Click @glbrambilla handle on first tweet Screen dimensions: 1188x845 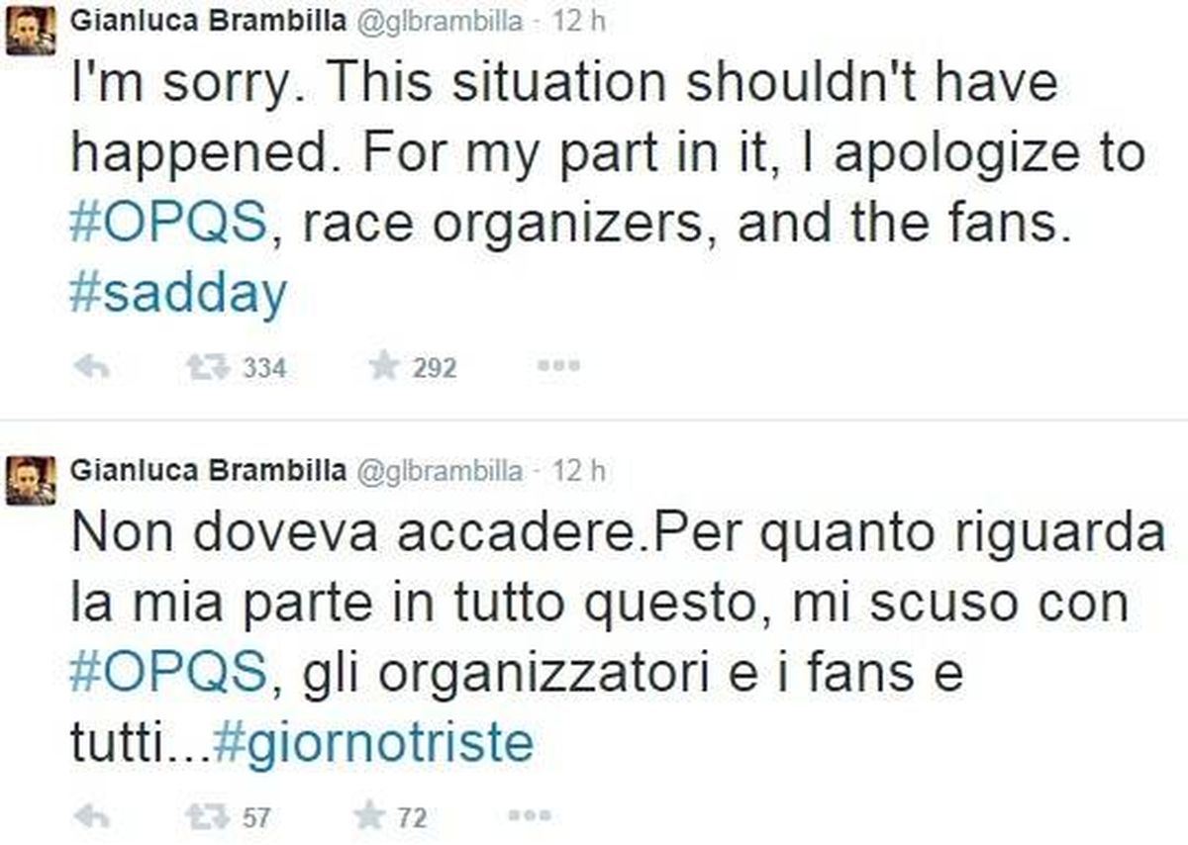tap(437, 22)
